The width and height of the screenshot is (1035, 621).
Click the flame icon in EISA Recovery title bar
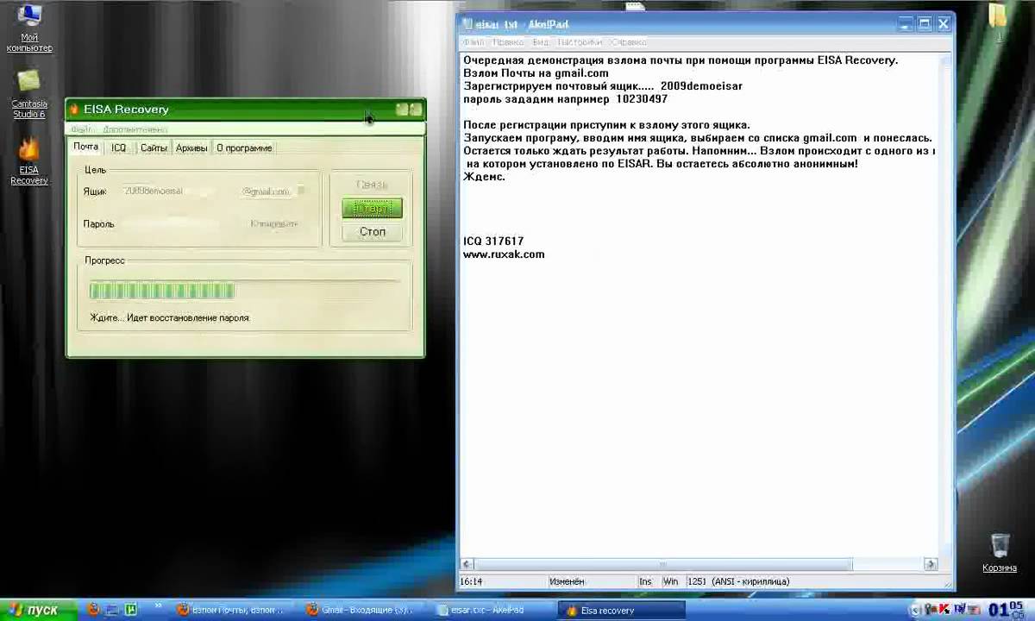tap(74, 110)
